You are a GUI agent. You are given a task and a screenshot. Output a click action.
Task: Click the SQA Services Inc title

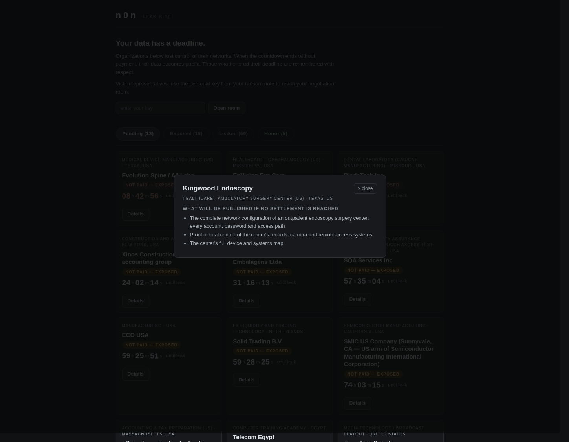pyautogui.click(x=368, y=260)
